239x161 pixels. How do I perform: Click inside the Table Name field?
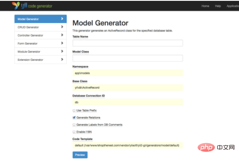tap(128, 43)
